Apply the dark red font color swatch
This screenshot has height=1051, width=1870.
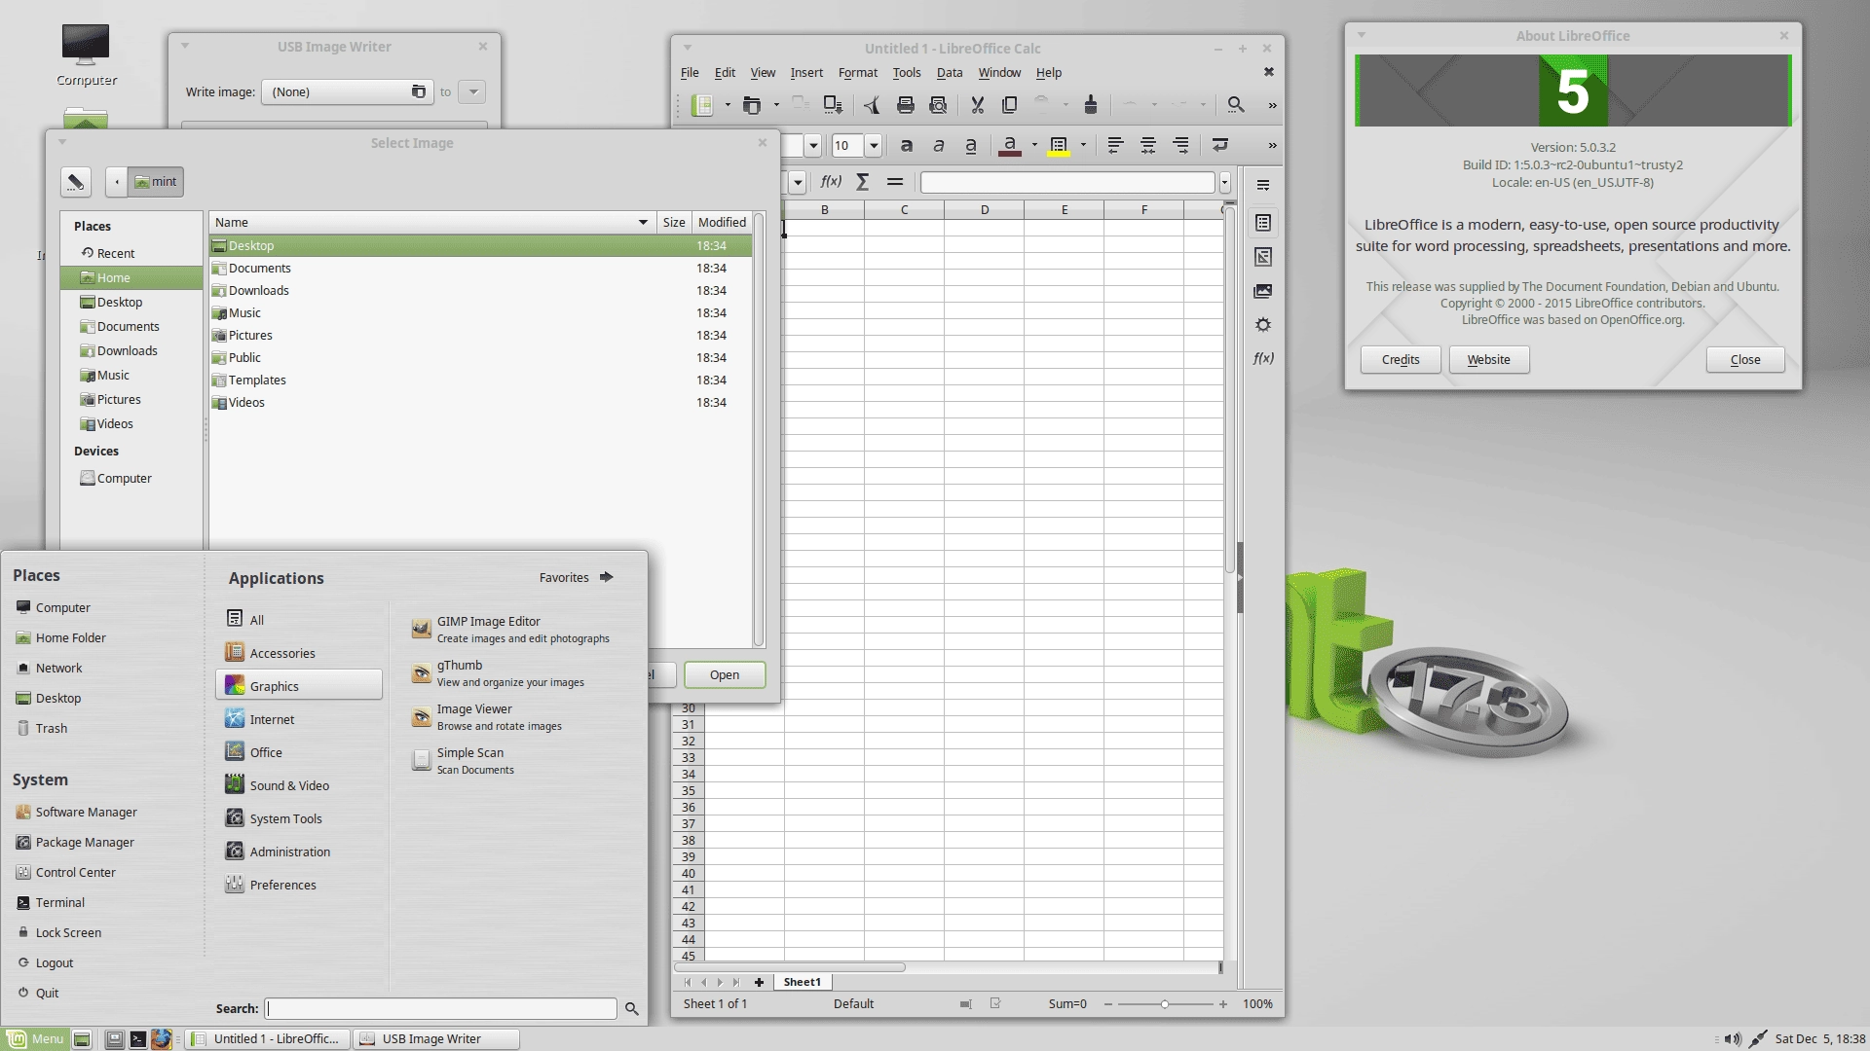point(1010,145)
